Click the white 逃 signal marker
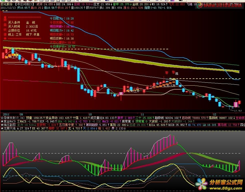245x192 pixels. [177, 74]
